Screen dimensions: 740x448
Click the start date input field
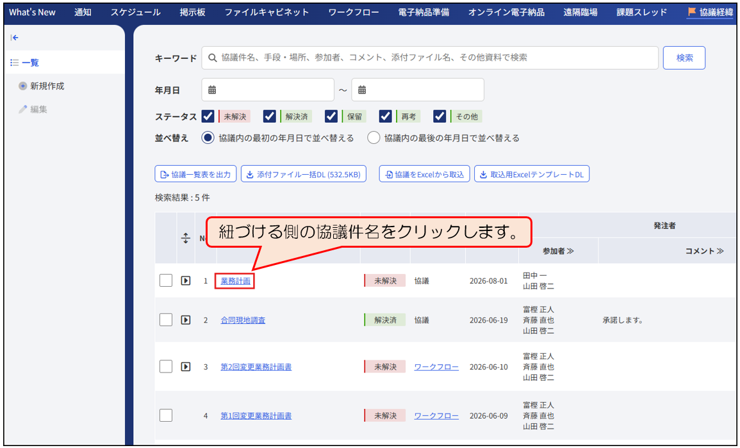tap(268, 90)
